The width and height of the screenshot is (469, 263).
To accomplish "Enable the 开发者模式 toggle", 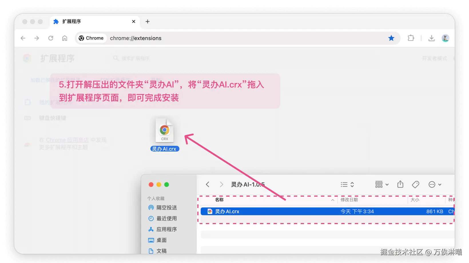I will [x=435, y=58].
